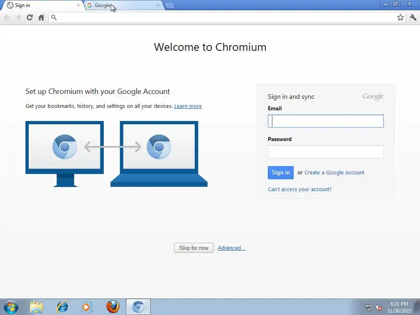
Task: Restore down the Chromium window
Action: click(396, 4)
